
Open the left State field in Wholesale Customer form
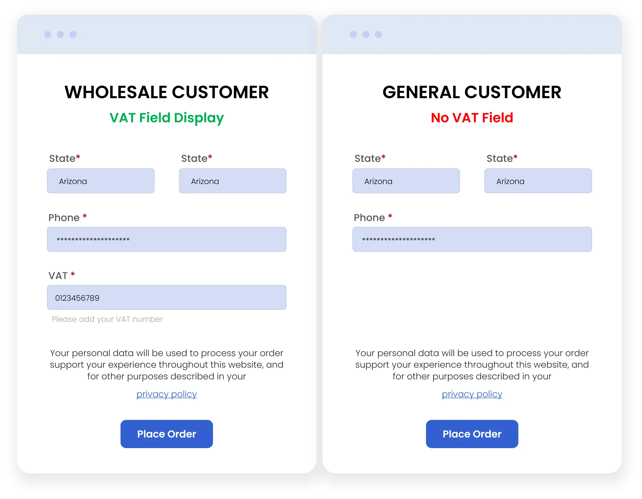101,181
